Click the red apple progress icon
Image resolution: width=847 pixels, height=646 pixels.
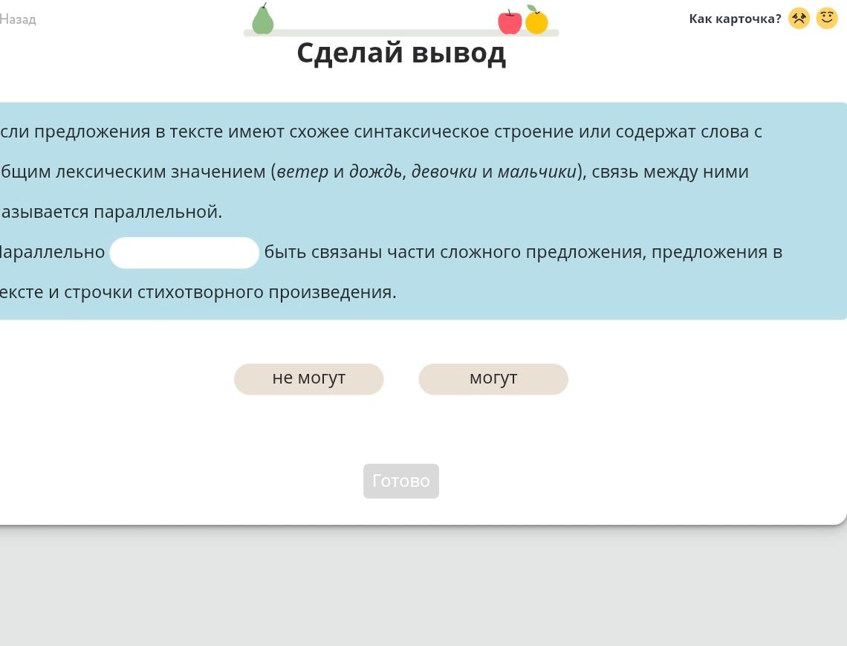coord(510,22)
